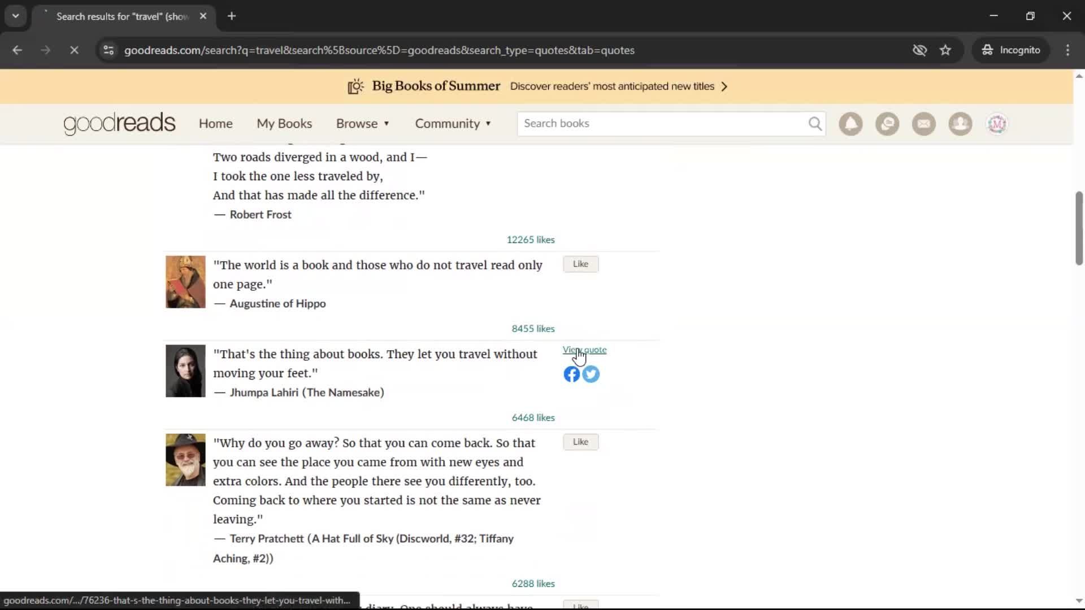
Task: Expand the Community menu
Action: [453, 124]
